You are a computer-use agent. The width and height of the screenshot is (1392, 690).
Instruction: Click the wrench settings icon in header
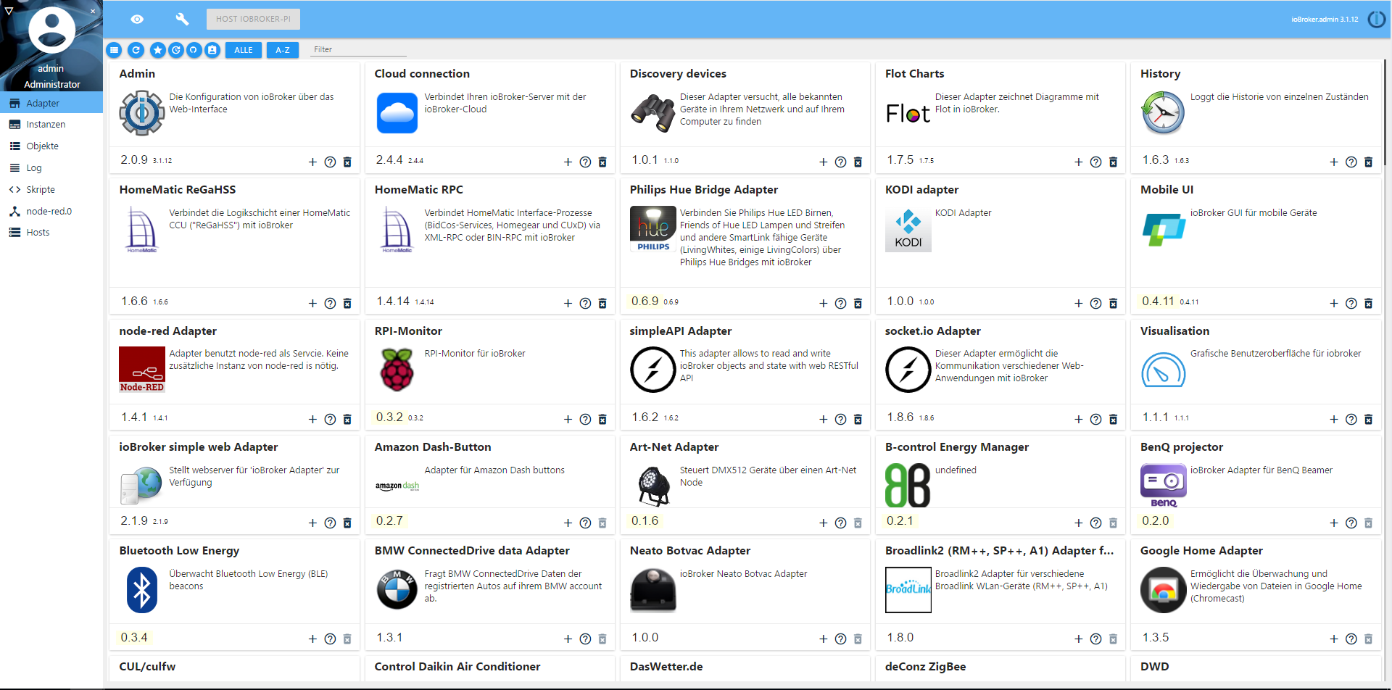[182, 19]
